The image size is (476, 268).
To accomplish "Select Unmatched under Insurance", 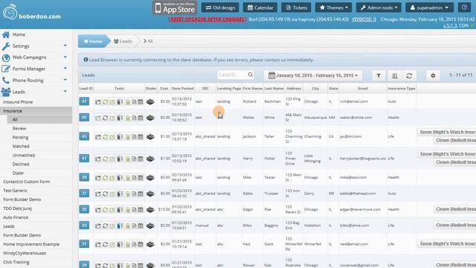I will (x=23, y=156).
